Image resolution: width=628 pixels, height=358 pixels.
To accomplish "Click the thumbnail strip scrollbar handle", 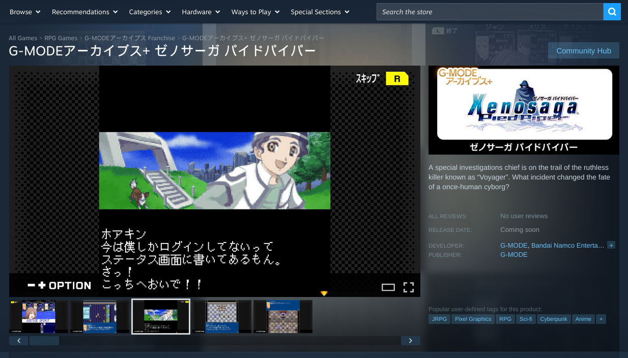I will (44, 341).
